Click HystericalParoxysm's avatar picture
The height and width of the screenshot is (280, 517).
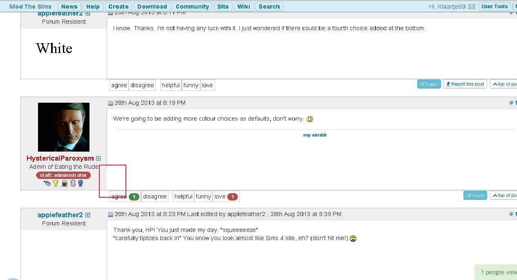[x=64, y=127]
